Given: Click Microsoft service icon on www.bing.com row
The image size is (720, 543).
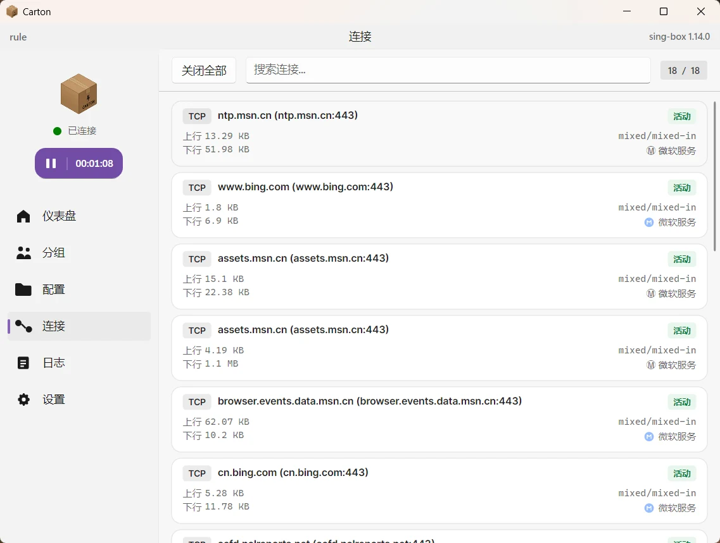Looking at the screenshot, I should click(649, 223).
